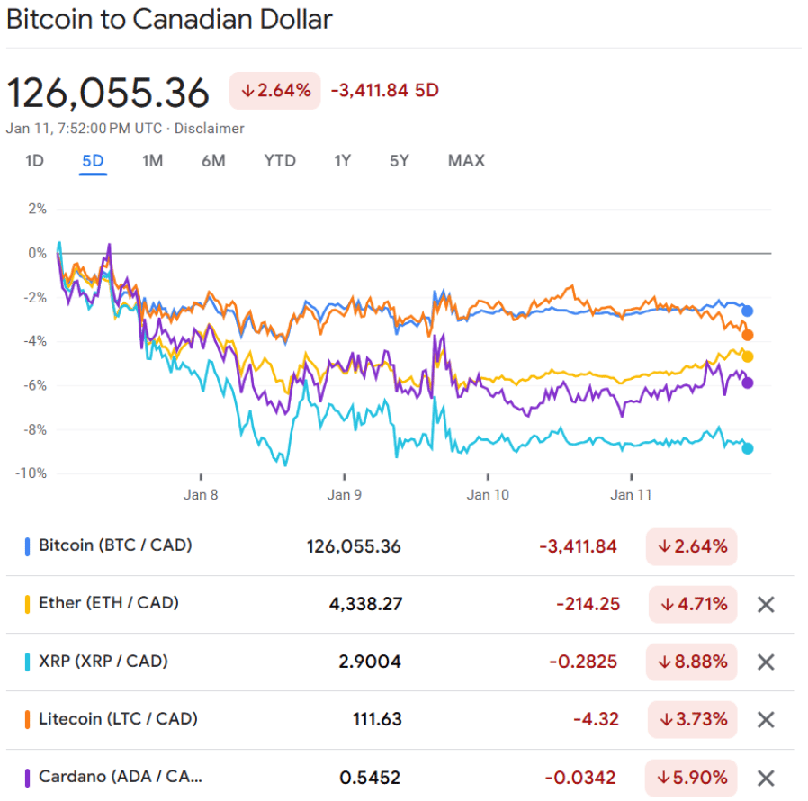Select the 1M time range tab
Image resolution: width=808 pixels, height=801 pixels.
pos(152,161)
